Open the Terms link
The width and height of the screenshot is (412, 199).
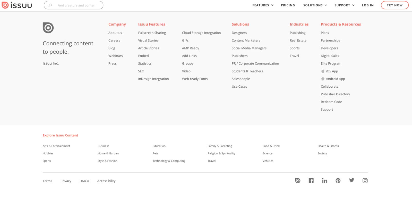coord(47,181)
